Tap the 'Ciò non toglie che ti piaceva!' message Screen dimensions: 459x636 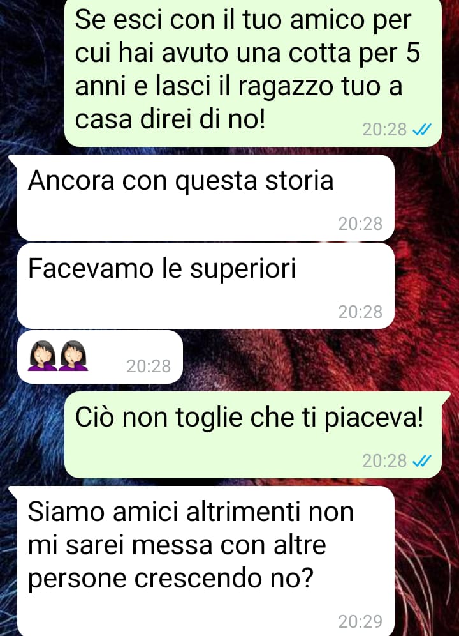pos(253,435)
